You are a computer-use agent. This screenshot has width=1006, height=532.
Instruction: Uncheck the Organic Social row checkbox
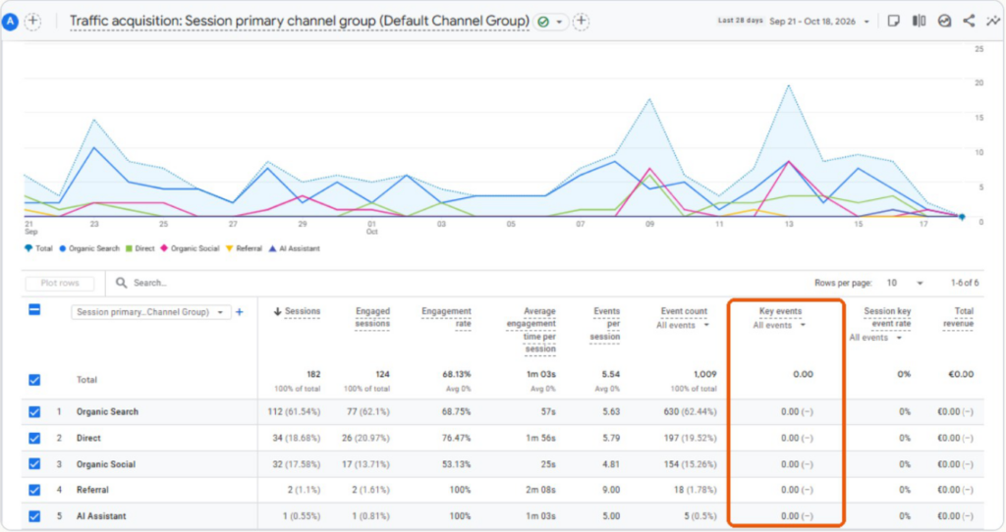(x=34, y=464)
